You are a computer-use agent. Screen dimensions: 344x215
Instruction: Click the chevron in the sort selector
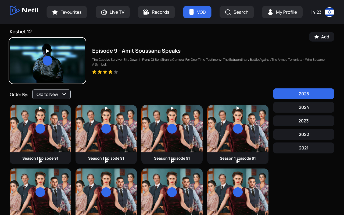point(64,94)
